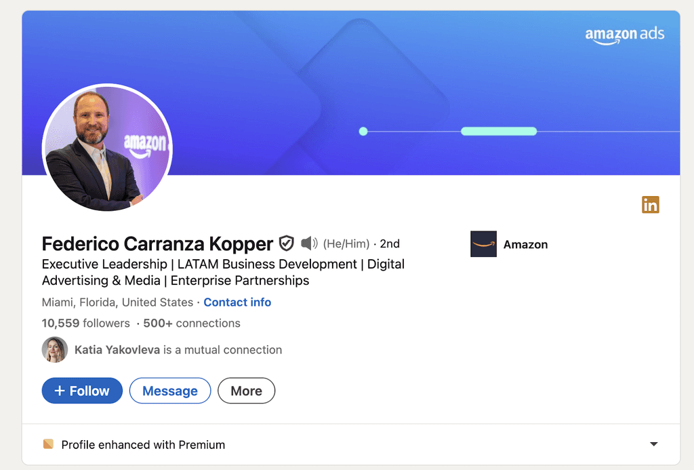694x470 pixels.
Task: Click the verification shield badge beside the name
Action: (287, 243)
